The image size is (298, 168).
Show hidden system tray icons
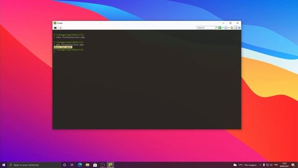click(x=260, y=165)
